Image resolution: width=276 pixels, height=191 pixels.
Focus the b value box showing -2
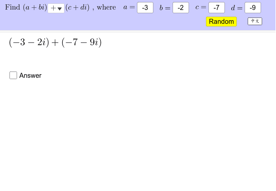[x=181, y=8]
